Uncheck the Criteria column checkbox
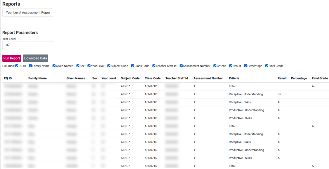Viewport: 329px width, 169px height. [x=215, y=66]
